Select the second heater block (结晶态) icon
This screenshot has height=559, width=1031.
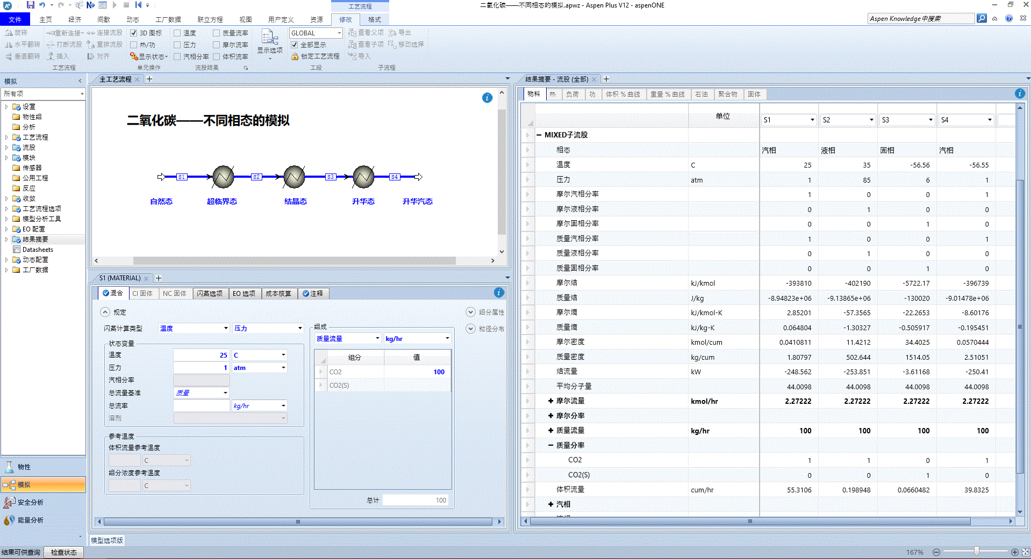click(x=295, y=177)
